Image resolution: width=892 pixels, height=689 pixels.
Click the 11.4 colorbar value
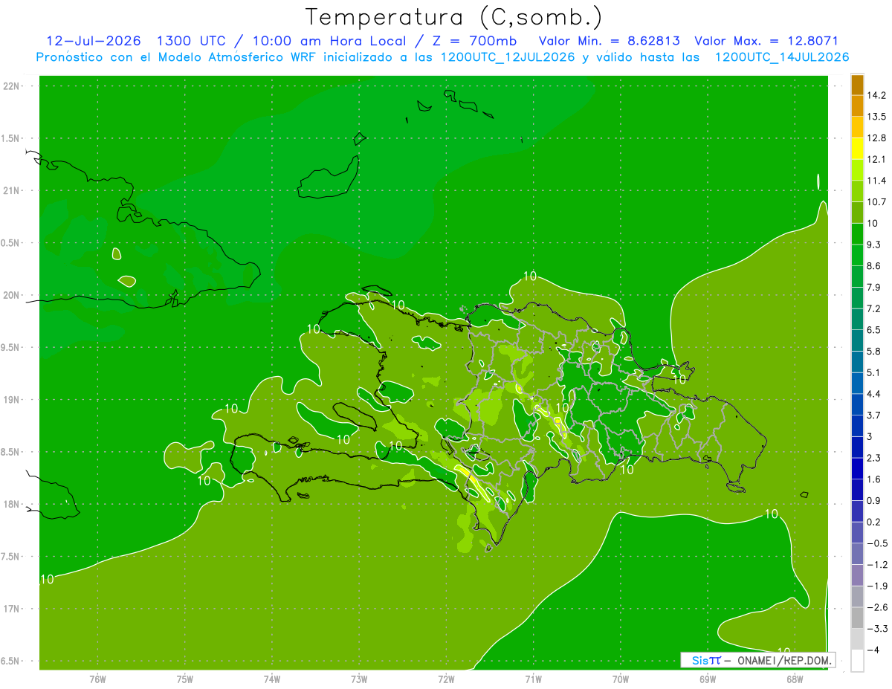tap(876, 181)
